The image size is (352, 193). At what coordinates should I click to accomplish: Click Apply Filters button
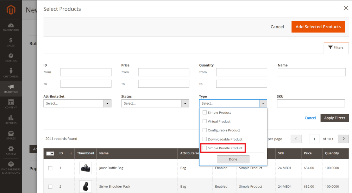tap(334, 118)
